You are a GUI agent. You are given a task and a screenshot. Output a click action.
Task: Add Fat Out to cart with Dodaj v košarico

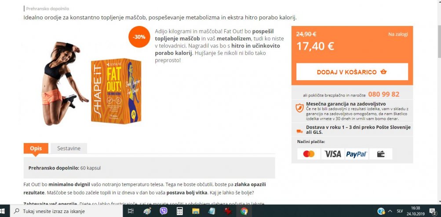(352, 72)
